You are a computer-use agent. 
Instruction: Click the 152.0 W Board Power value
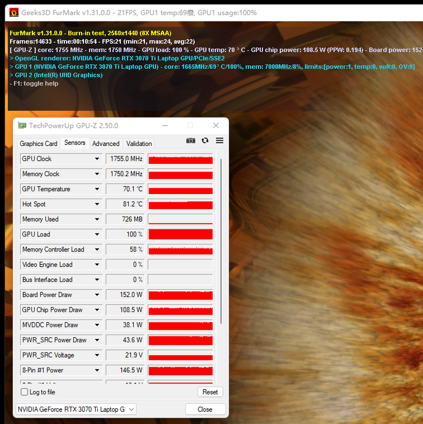pos(125,295)
